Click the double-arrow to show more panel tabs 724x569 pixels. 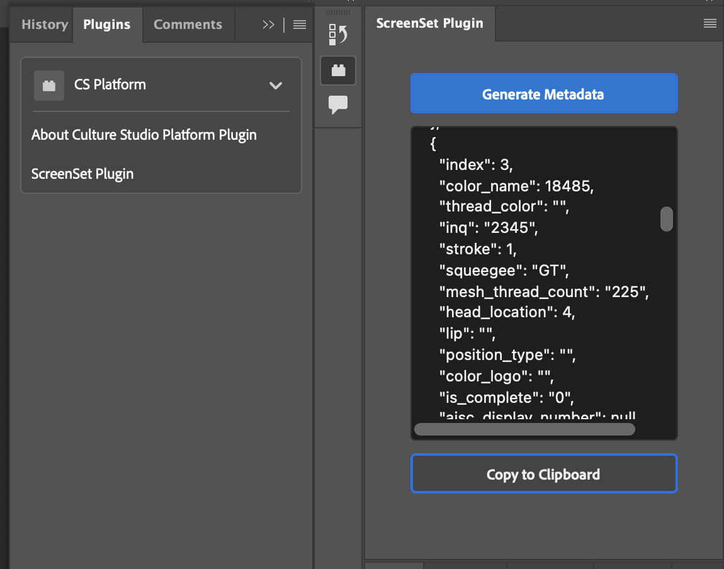pos(269,25)
